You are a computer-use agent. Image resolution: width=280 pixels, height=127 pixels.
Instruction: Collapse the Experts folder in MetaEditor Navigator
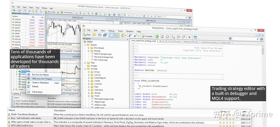coord(85,45)
